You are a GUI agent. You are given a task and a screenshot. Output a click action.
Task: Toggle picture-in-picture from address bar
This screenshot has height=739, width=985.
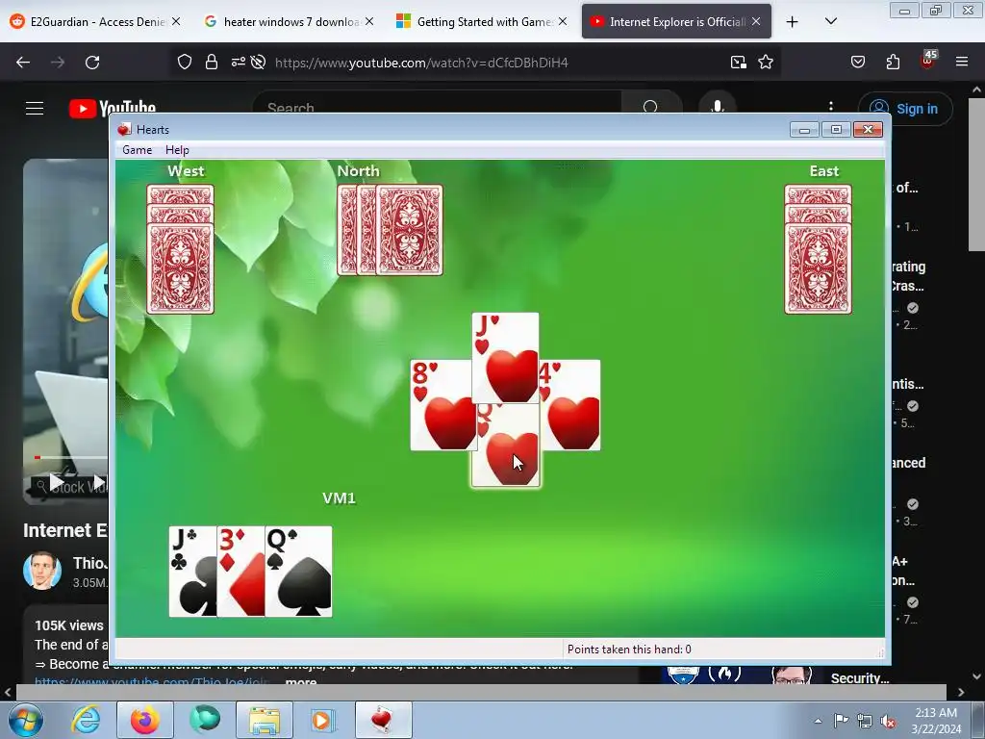point(738,62)
